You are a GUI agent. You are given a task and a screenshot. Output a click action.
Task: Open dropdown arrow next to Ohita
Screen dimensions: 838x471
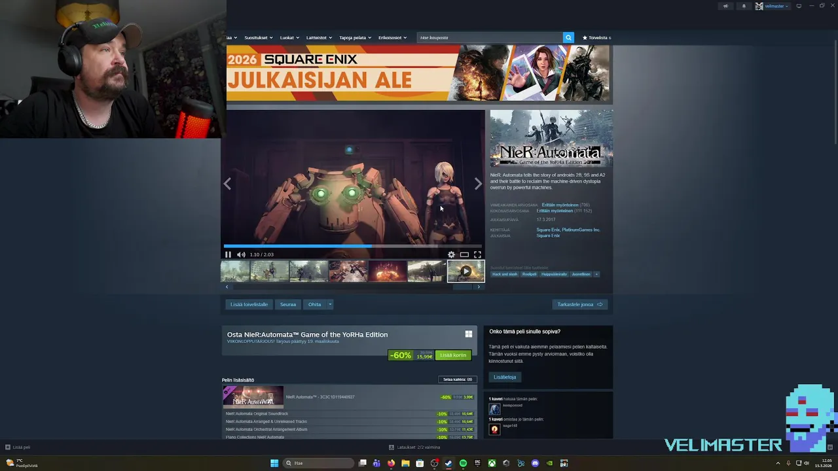point(330,304)
